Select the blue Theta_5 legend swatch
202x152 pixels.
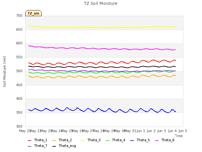click(132, 141)
